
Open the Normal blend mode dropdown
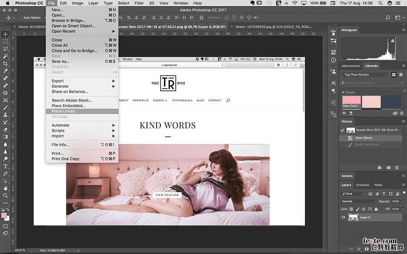359,201
